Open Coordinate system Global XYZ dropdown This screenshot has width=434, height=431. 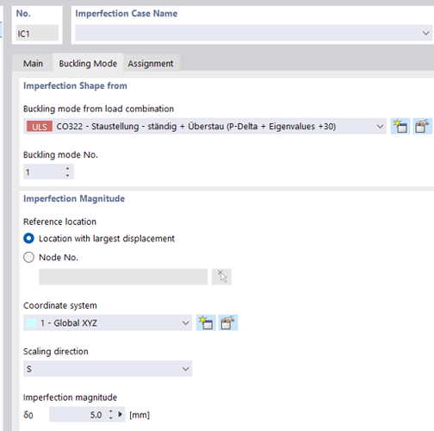click(185, 323)
